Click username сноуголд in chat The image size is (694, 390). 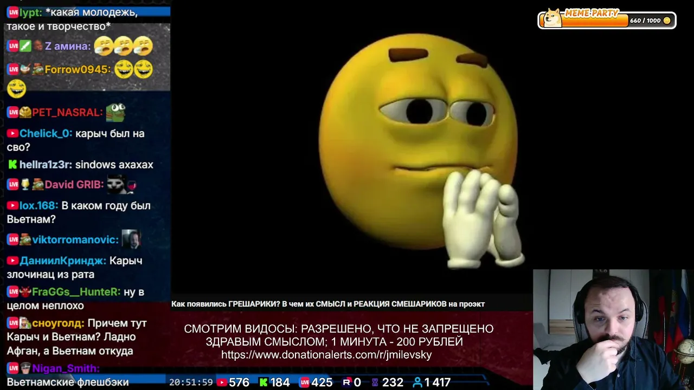point(58,323)
